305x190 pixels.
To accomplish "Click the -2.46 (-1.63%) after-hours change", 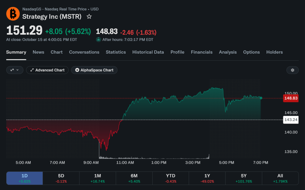I will tap(138, 33).
